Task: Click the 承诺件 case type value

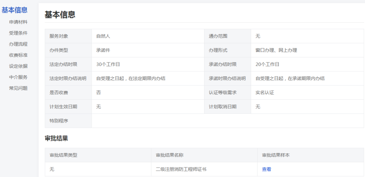Action: click(103, 50)
